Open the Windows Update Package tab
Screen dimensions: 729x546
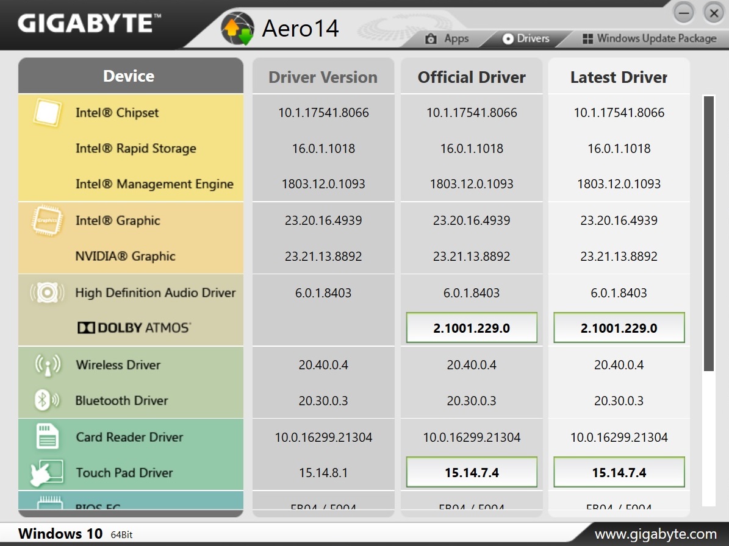click(649, 38)
